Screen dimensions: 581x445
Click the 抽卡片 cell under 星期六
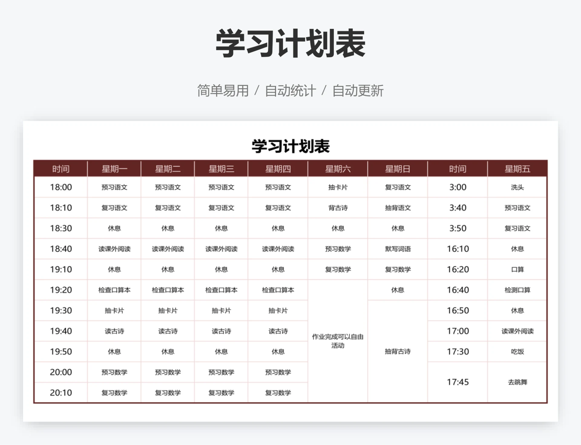point(337,187)
